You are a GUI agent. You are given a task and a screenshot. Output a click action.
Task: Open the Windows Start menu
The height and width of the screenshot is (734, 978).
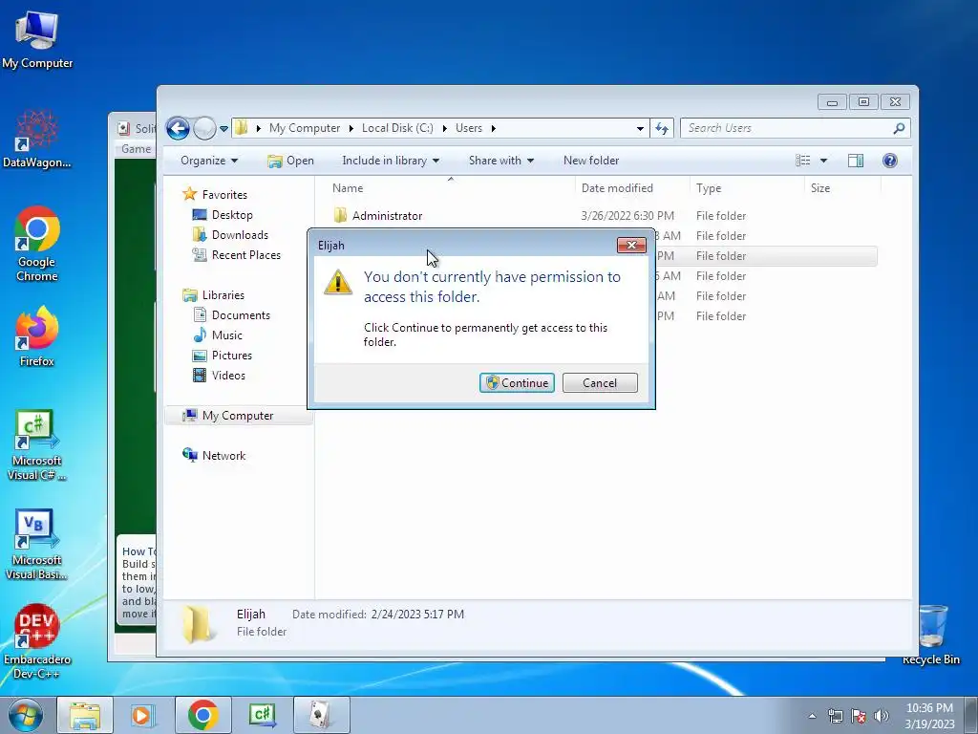25,715
